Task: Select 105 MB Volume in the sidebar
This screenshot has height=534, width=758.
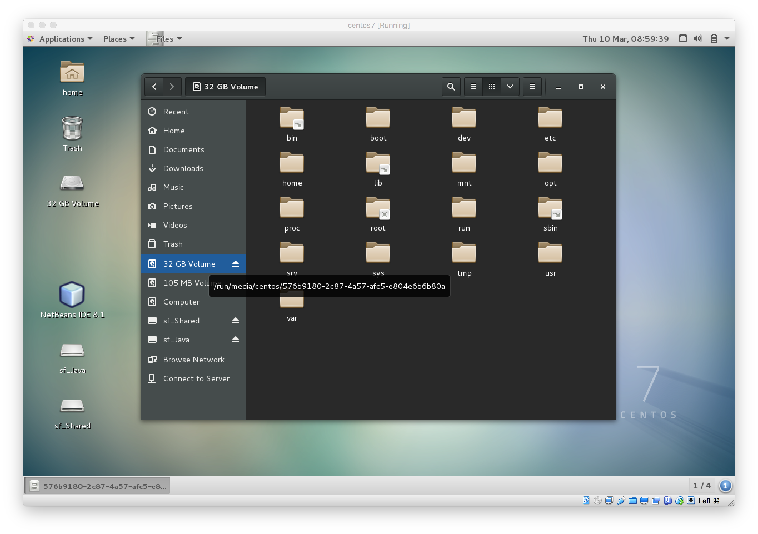Action: (x=193, y=283)
